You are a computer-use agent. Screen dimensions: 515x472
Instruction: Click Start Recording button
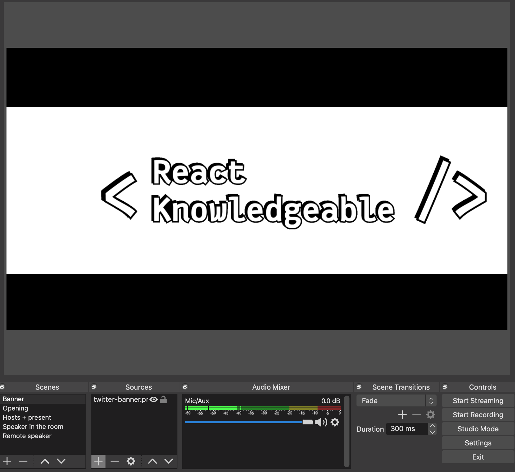tap(478, 415)
